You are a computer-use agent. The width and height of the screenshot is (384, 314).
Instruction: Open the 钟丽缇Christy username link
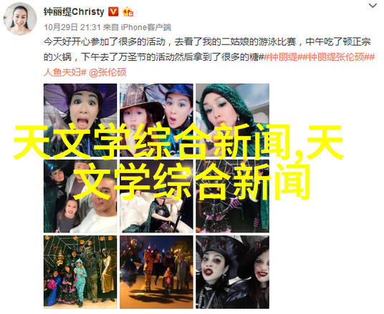(74, 11)
